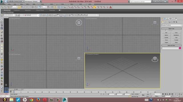Screen dimensions: 183x102
Task: Select the Rotate tool in main toolbar
Action: click(36, 7)
